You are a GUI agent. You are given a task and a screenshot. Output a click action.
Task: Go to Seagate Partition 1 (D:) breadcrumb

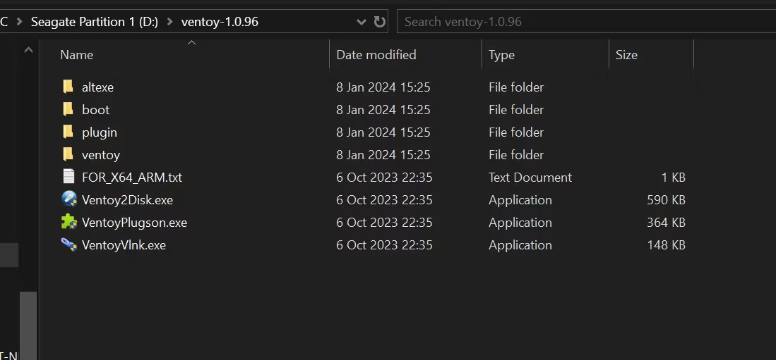pyautogui.click(x=94, y=22)
